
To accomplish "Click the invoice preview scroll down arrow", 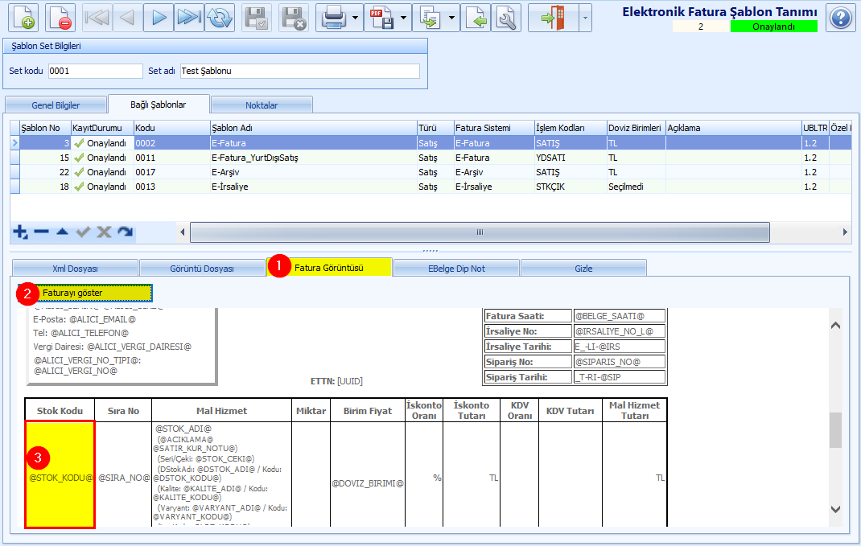I will [836, 509].
